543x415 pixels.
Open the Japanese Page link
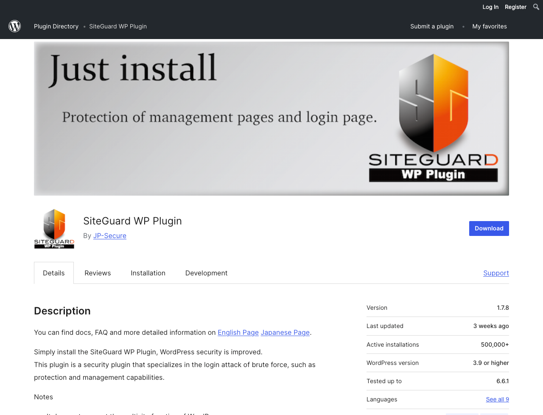point(285,332)
